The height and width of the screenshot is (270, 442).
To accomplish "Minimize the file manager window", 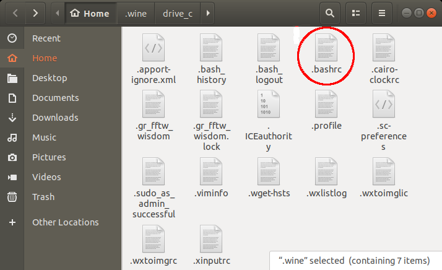I will [x=407, y=13].
